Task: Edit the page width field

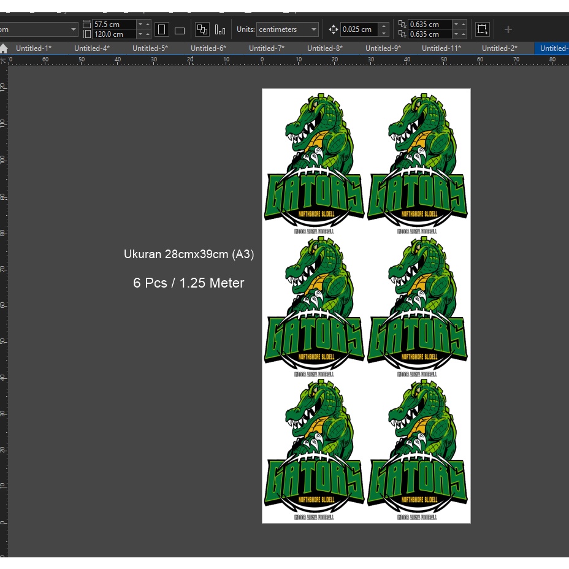Action: pos(113,24)
